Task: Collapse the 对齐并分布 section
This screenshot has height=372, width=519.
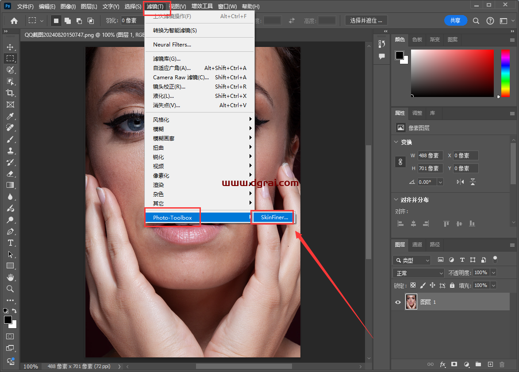Action: click(x=396, y=199)
